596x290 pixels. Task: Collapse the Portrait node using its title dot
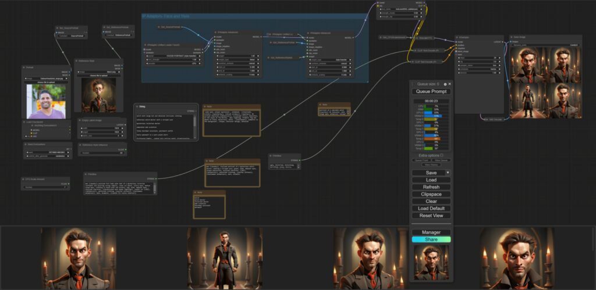click(24, 67)
